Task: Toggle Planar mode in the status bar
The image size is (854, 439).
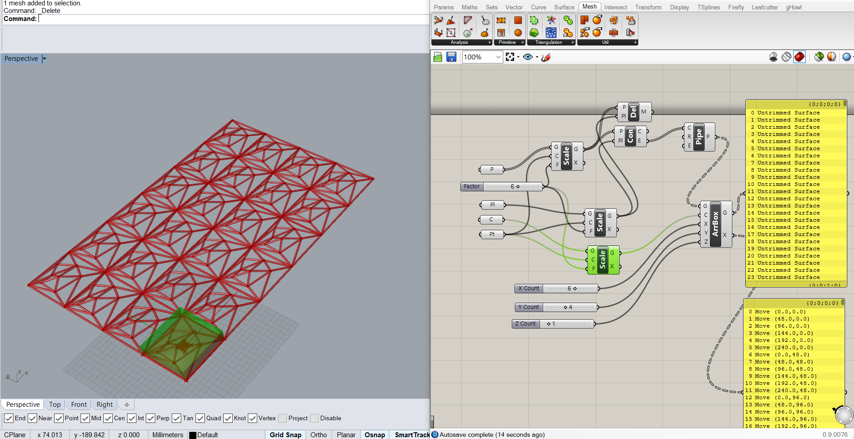Action: point(346,435)
